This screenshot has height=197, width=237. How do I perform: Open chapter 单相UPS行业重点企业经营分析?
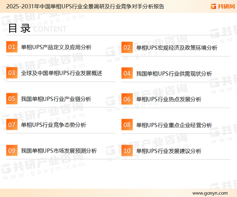click(174, 125)
